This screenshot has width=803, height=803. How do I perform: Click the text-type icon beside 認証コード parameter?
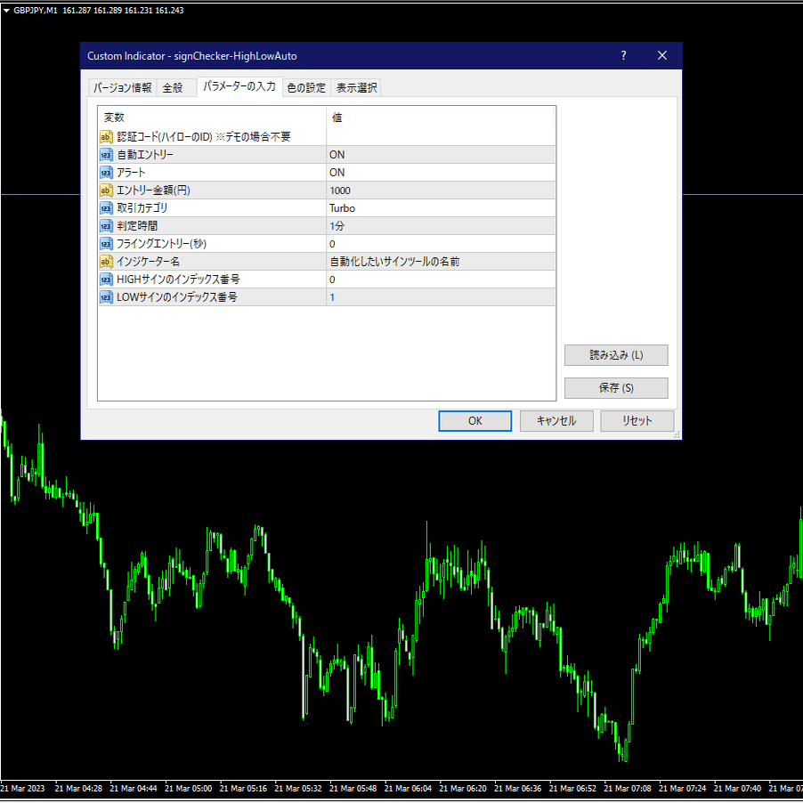pos(106,136)
